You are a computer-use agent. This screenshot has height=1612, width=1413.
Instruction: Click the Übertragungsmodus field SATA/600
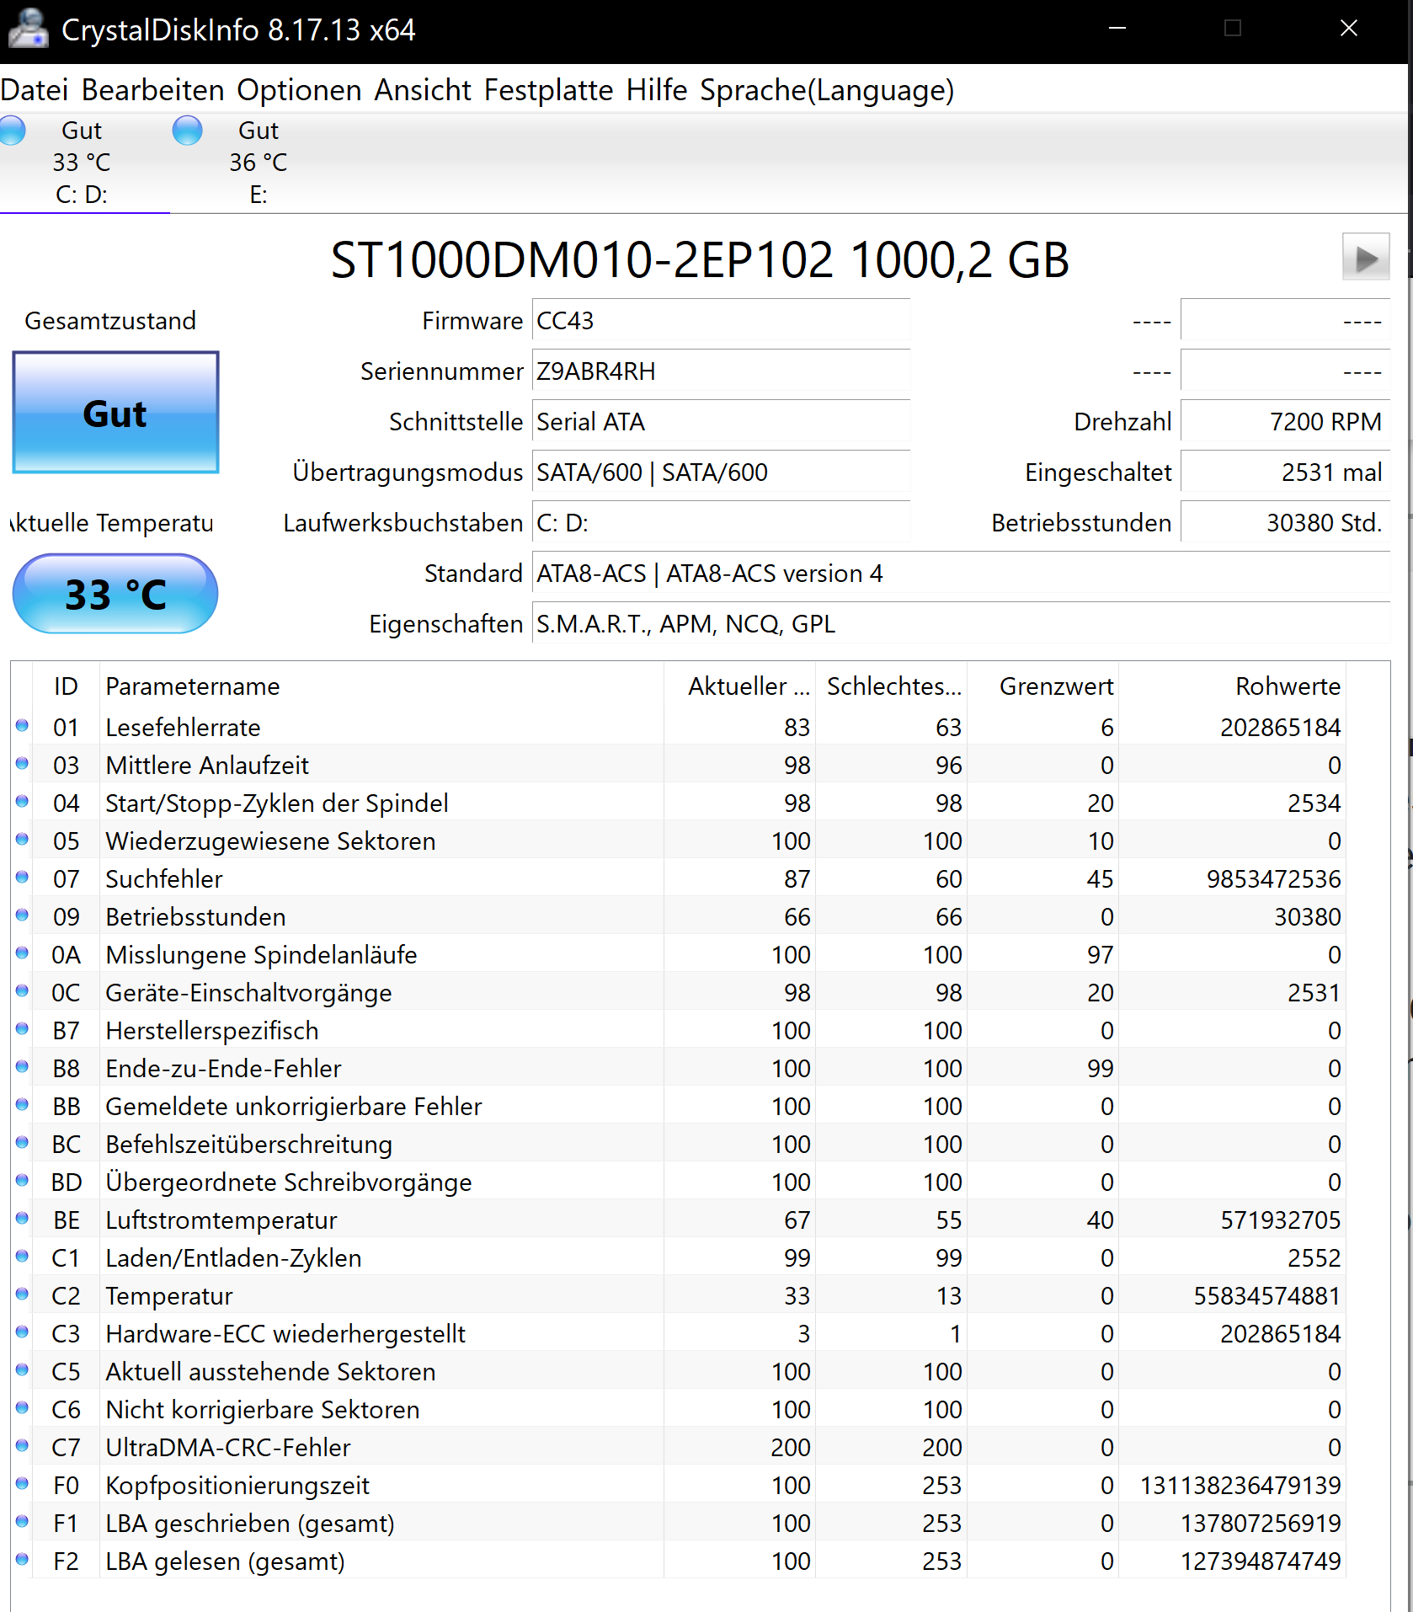(721, 472)
